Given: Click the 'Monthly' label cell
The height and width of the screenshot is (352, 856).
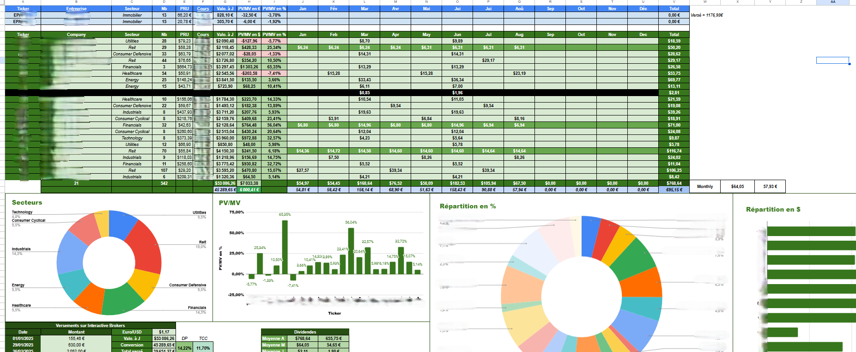Looking at the screenshot, I should (x=705, y=187).
